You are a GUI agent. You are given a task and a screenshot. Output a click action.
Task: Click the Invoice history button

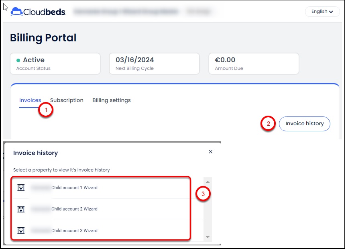[x=304, y=124]
